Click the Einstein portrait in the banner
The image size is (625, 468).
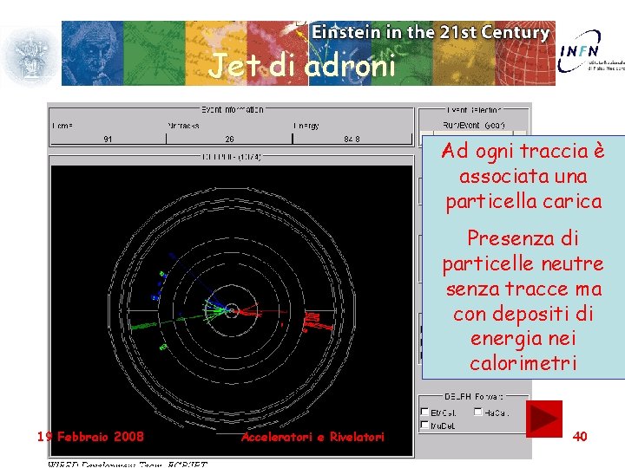click(x=92, y=54)
